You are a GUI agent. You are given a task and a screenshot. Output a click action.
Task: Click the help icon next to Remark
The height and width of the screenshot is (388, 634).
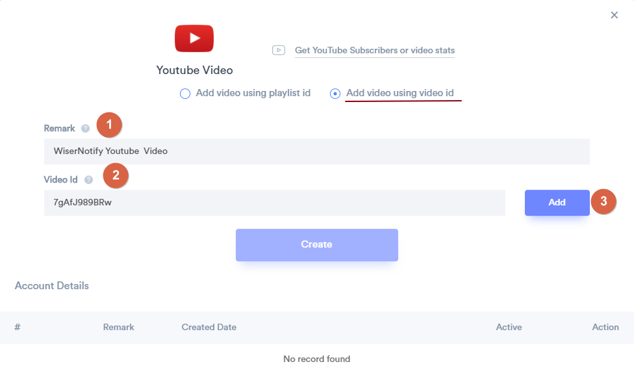tap(85, 129)
